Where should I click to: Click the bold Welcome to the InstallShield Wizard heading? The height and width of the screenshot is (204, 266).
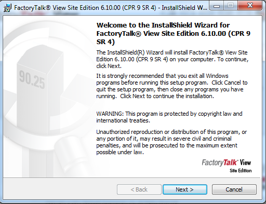(x=174, y=34)
